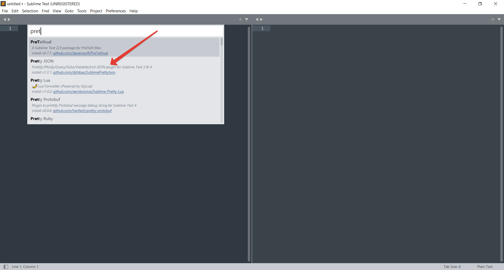Close the Sublime Text window
Image resolution: width=504 pixels, height=270 pixels.
pos(496,4)
